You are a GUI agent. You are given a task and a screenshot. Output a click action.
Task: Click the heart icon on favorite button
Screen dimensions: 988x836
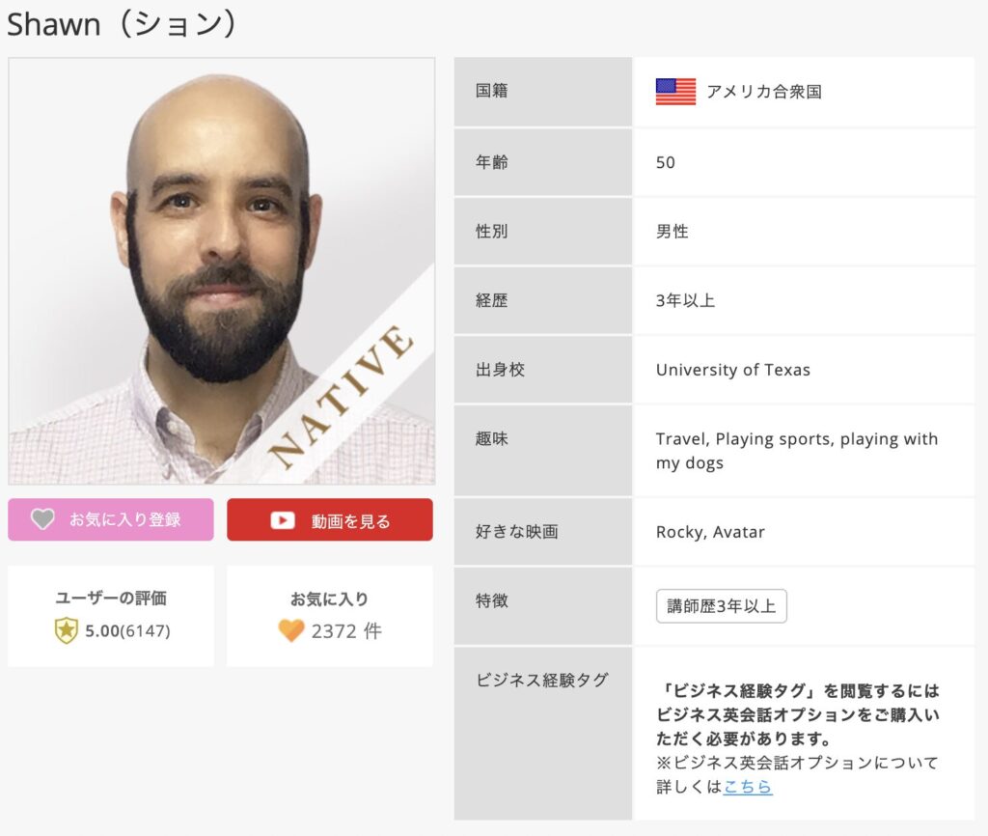42,518
